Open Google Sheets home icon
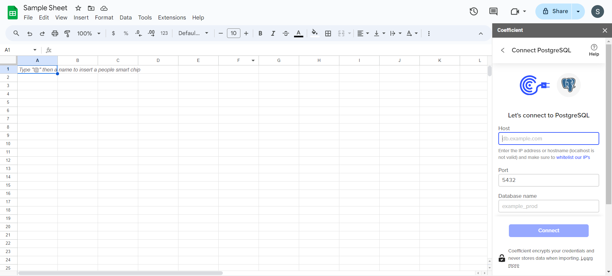Image resolution: width=612 pixels, height=276 pixels. click(x=12, y=13)
